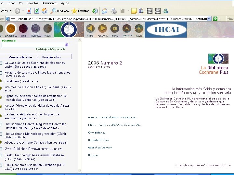Viewport: 234px width, 175px height.
Task: Open the Documentos section icon
Action: 11,29
